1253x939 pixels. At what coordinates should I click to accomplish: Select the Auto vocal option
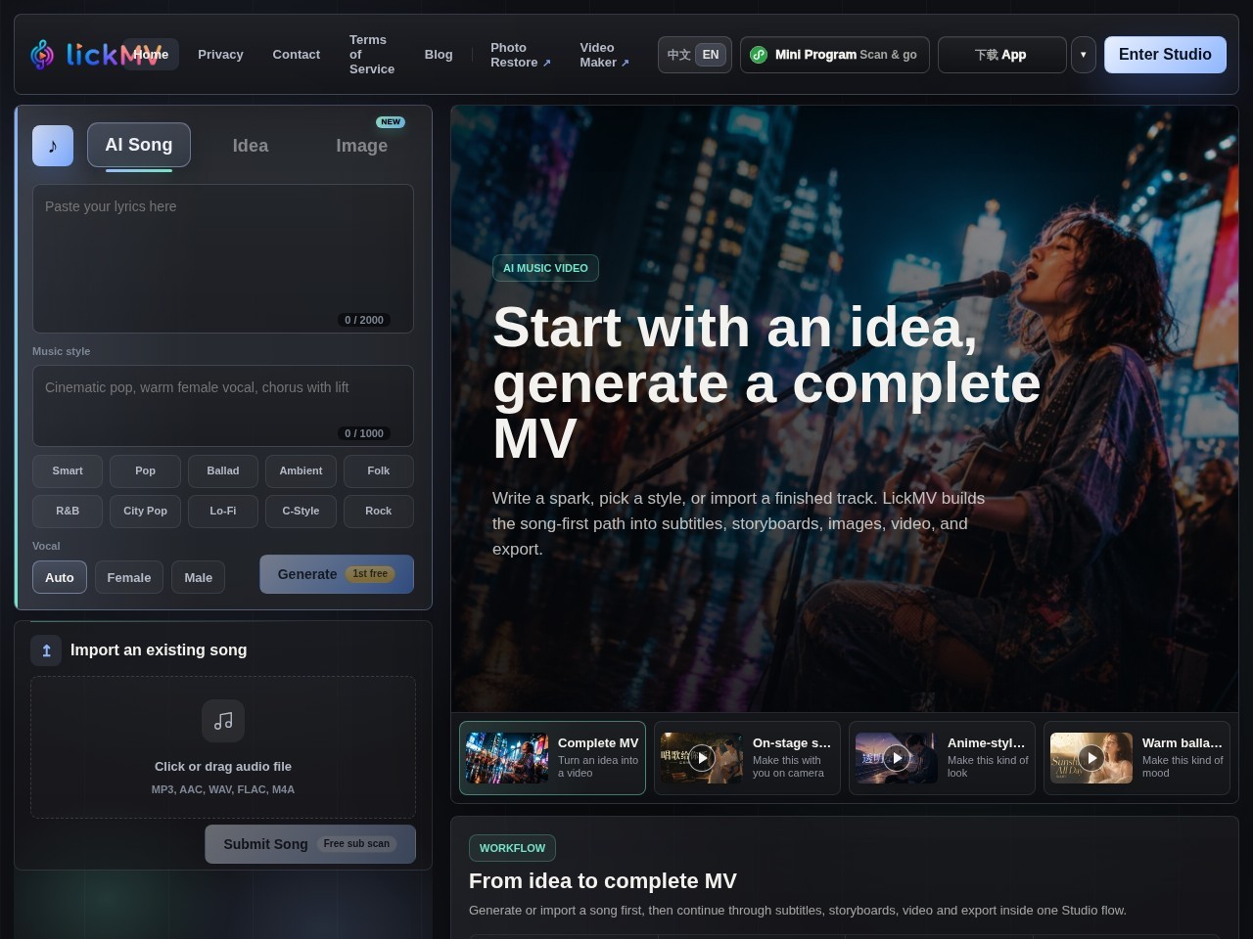point(60,577)
